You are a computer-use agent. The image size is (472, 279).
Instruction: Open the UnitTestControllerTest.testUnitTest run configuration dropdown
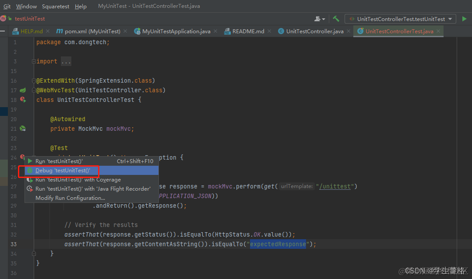(x=400, y=19)
